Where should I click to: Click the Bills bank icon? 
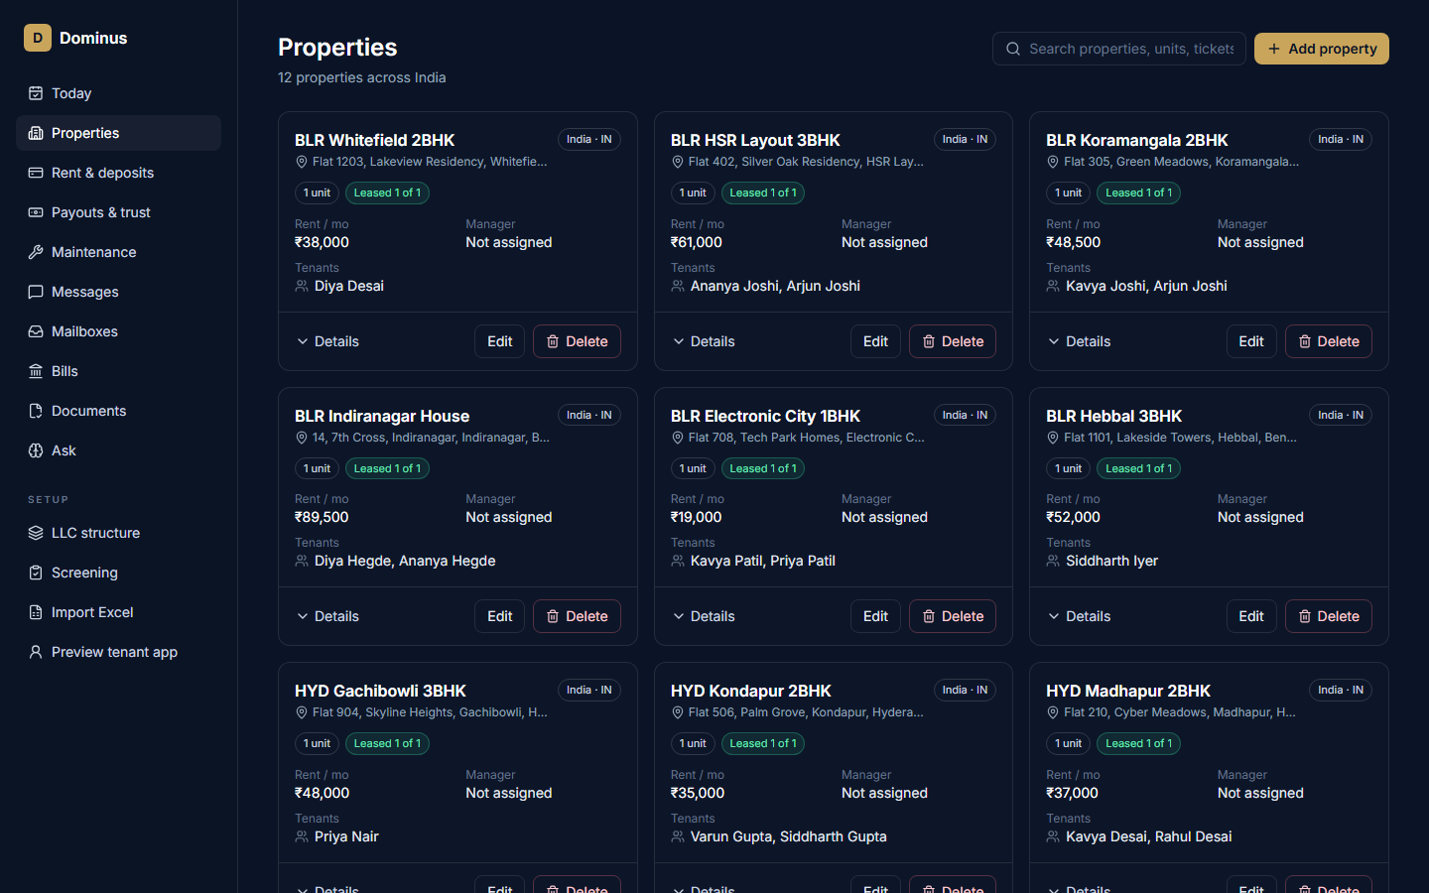coord(36,371)
